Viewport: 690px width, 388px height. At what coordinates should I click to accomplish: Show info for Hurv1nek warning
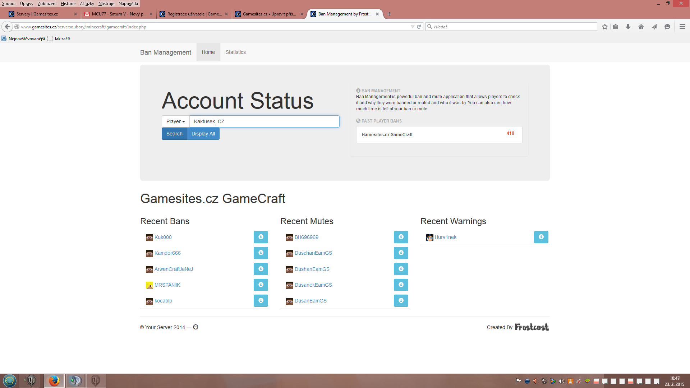(541, 237)
